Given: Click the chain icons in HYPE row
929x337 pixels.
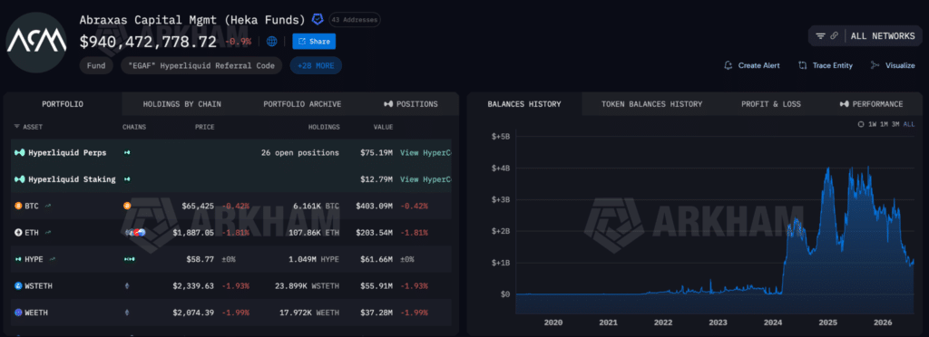Looking at the screenshot, I should click(129, 259).
